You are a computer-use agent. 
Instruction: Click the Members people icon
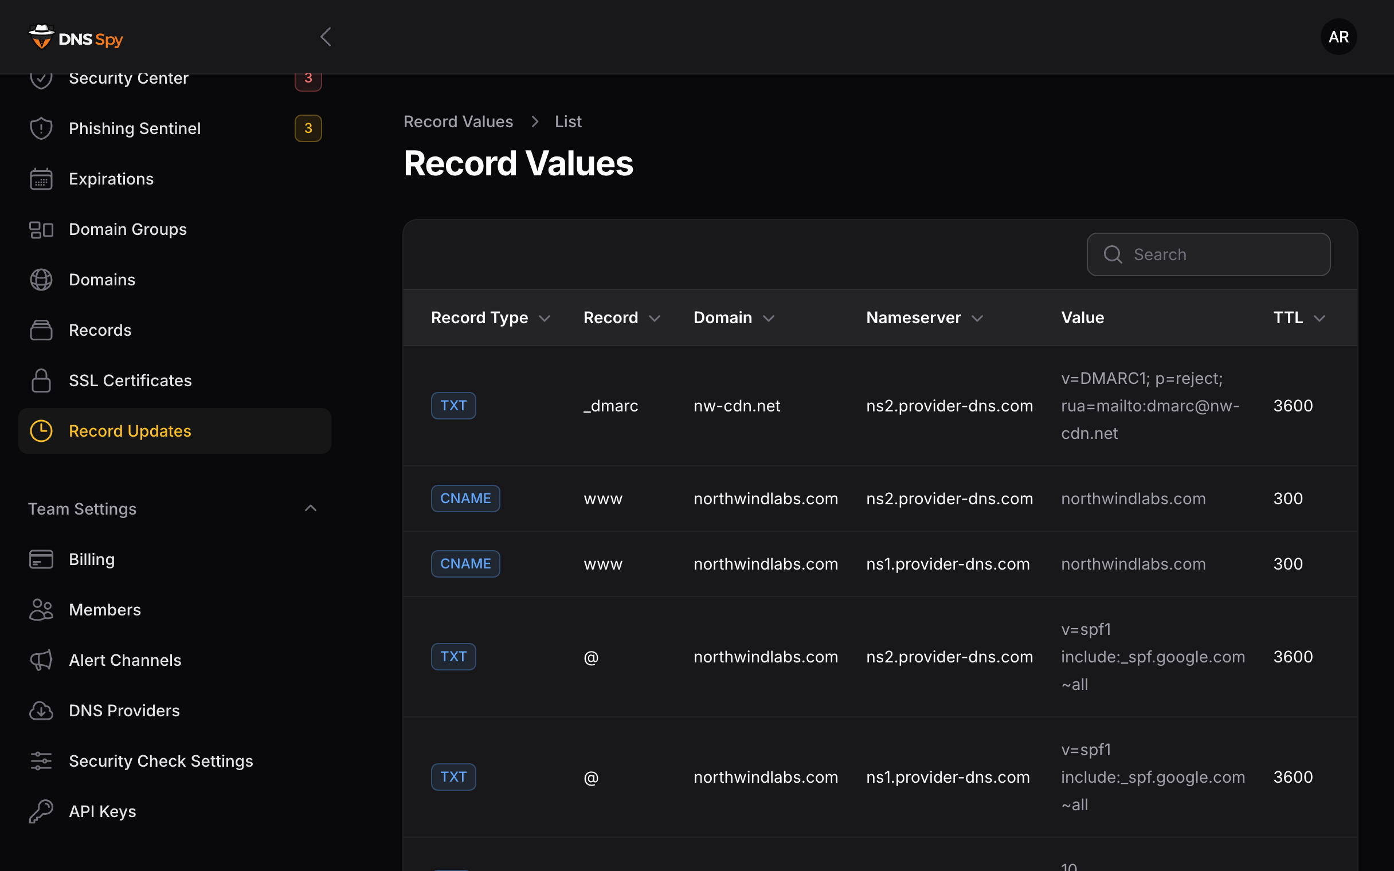pyautogui.click(x=41, y=610)
